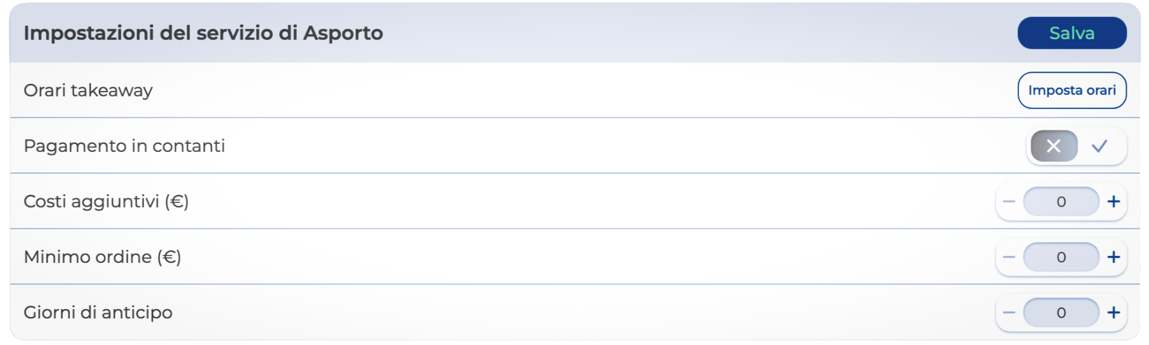Viewport: 1149px width, 345px height.
Task: Click the Minimo ordine (€) label
Action: tap(102, 257)
